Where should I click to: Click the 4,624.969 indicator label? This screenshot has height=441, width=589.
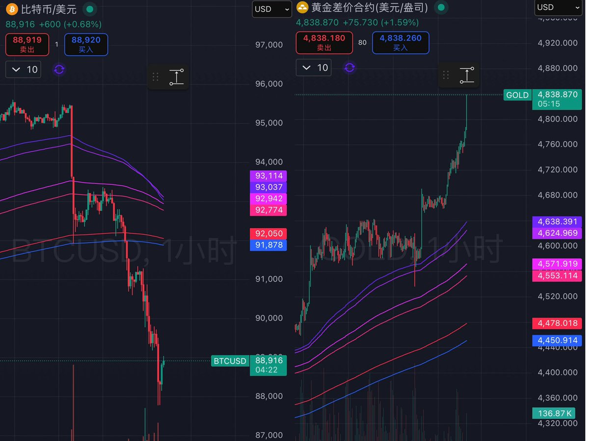click(558, 233)
